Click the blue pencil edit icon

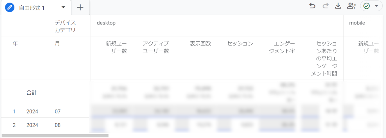click(x=10, y=8)
